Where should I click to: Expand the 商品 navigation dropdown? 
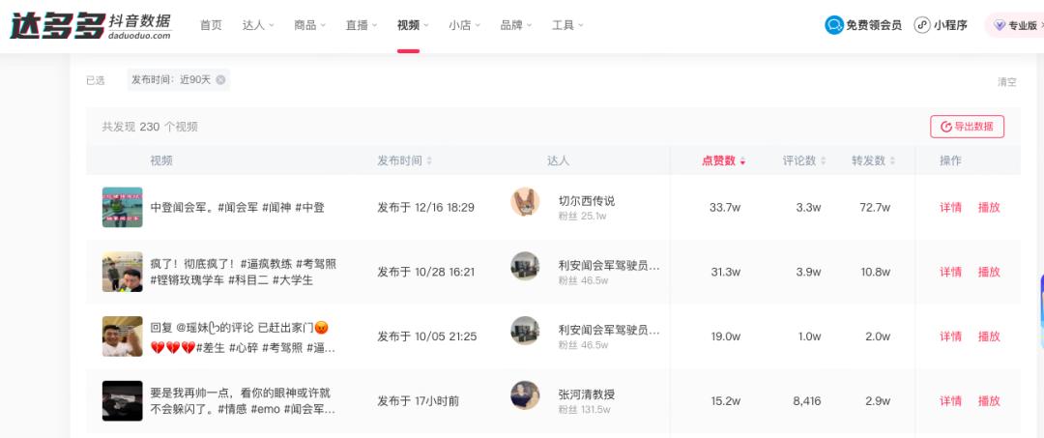pos(309,25)
